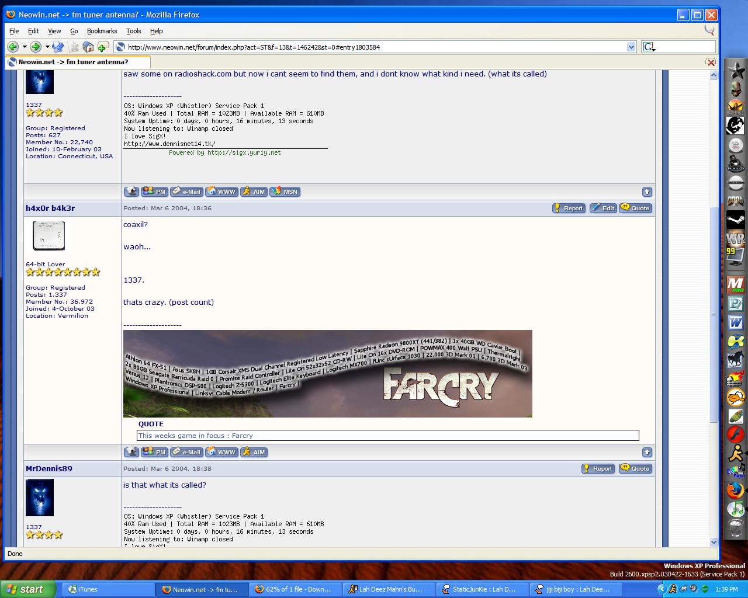Click the profile icon under the Farcry signature
This screenshot has height=598, width=748.
pyautogui.click(x=131, y=452)
